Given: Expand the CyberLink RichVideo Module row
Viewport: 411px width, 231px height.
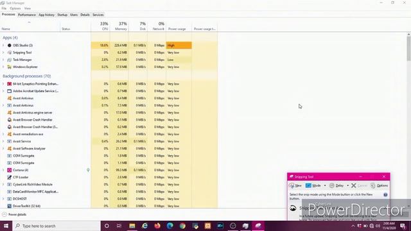Looking at the screenshot, I should click(x=3, y=184).
